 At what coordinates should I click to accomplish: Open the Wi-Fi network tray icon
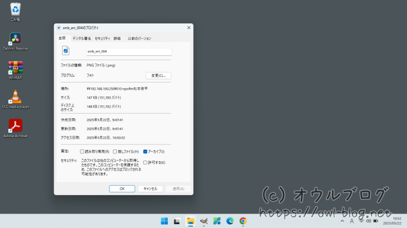(x=361, y=221)
